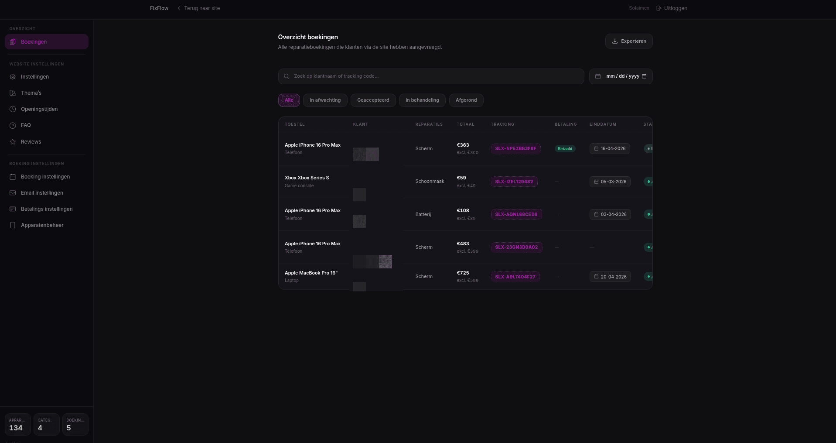Click the Reviews star icon
Viewport: 836px width, 443px height.
pyautogui.click(x=13, y=142)
